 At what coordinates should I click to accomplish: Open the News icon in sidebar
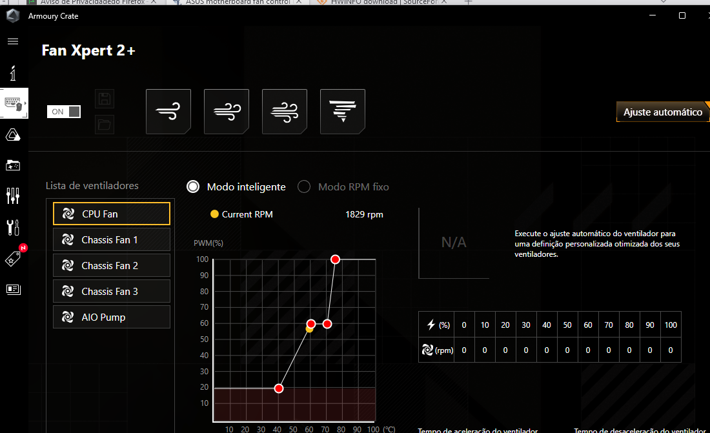coord(13,290)
